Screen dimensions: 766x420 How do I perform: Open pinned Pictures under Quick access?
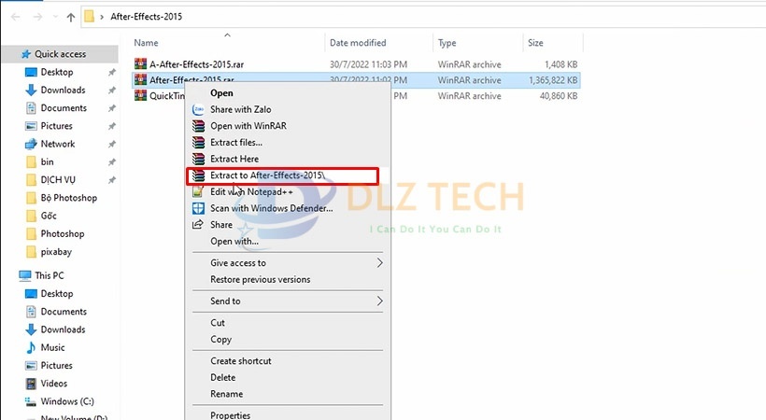(56, 126)
